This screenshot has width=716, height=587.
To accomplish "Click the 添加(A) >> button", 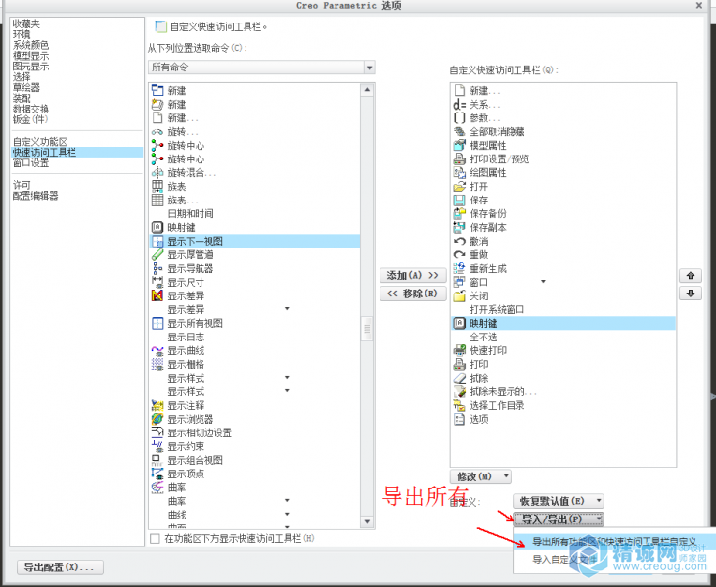I will [413, 275].
